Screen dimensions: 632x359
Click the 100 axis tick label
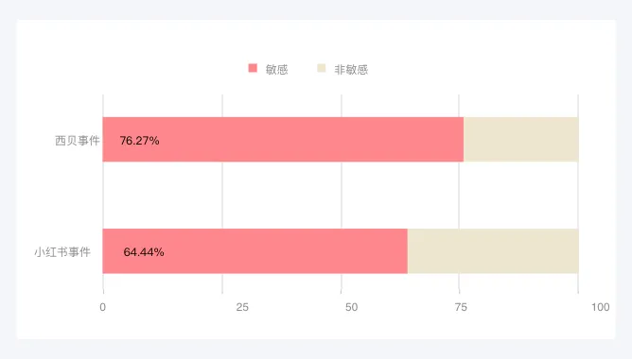pos(600,307)
